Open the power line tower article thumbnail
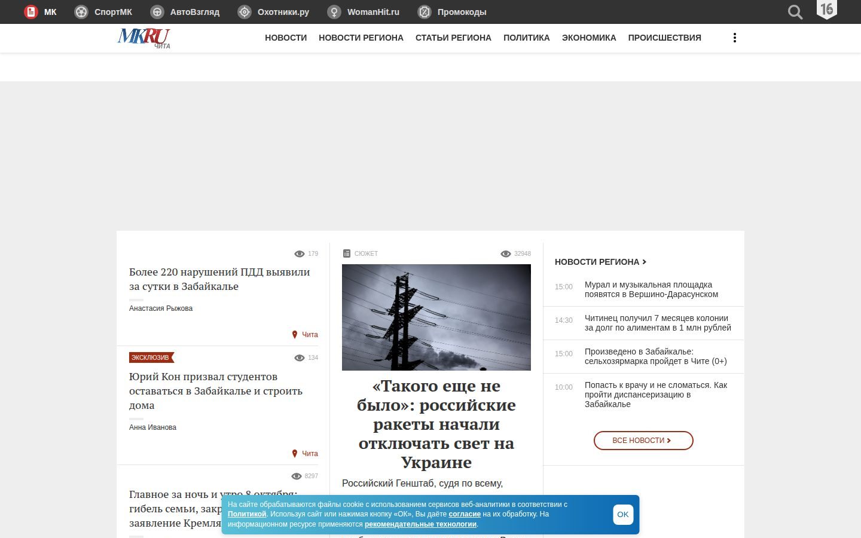861x538 pixels. click(x=436, y=317)
